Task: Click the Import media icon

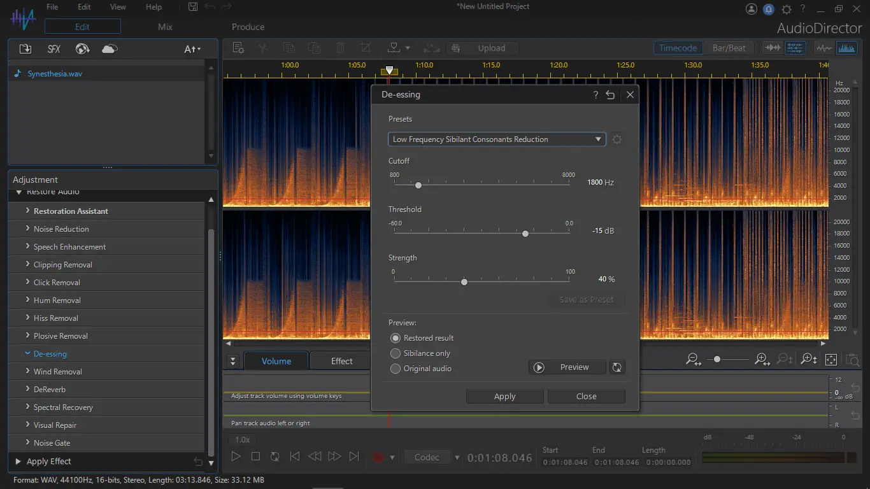Action: (x=25, y=49)
